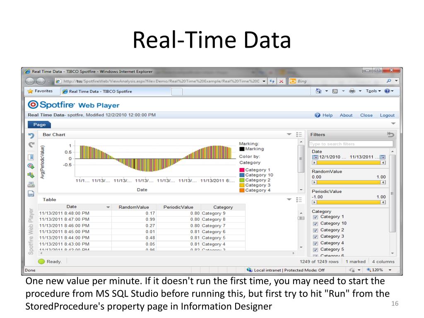Click the RandomValue column header
Viewport: 424px width, 318px height.
click(x=134, y=207)
